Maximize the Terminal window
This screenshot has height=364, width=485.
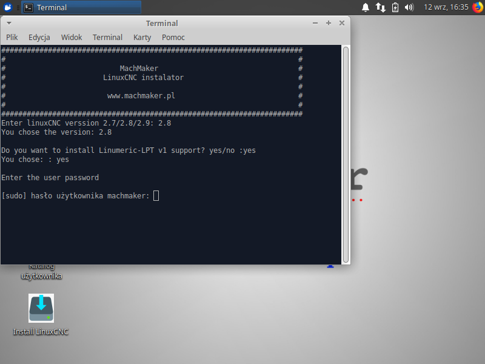click(x=329, y=23)
